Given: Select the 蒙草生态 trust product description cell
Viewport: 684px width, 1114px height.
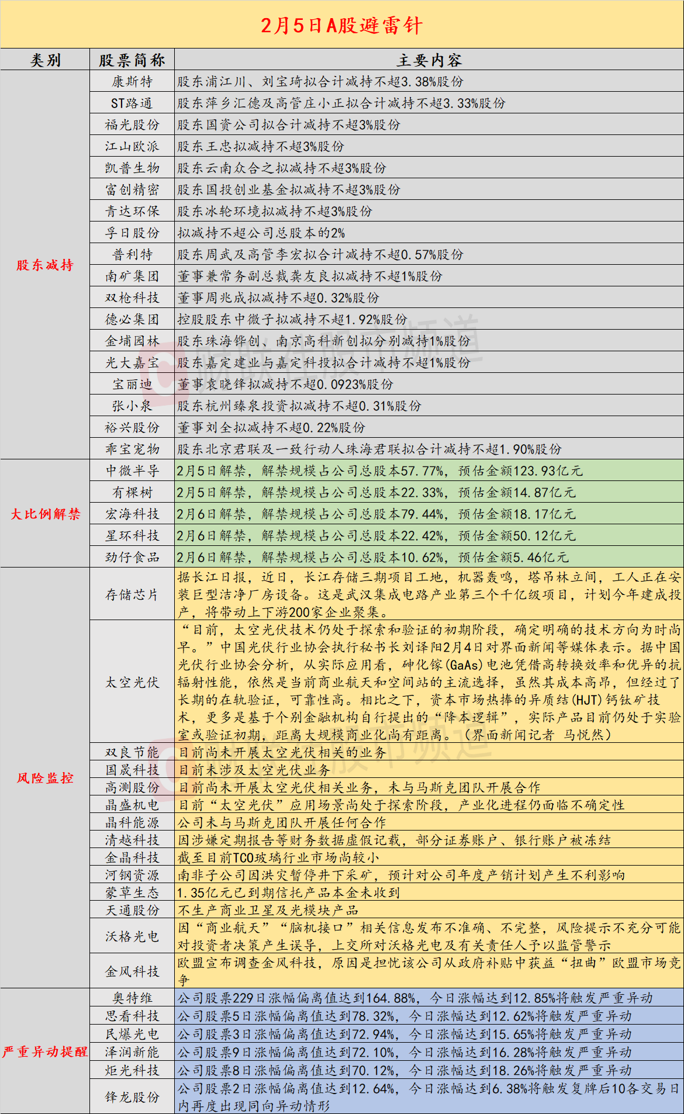Looking at the screenshot, I should 429,892.
